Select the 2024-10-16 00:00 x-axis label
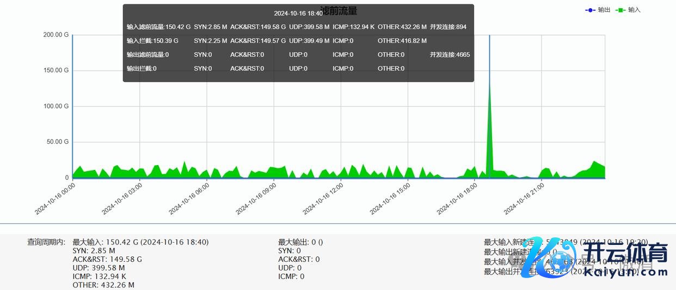Screen dimensions: 676x290 point(56,198)
